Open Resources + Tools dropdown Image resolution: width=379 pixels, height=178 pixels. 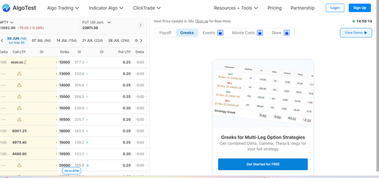coord(236,8)
